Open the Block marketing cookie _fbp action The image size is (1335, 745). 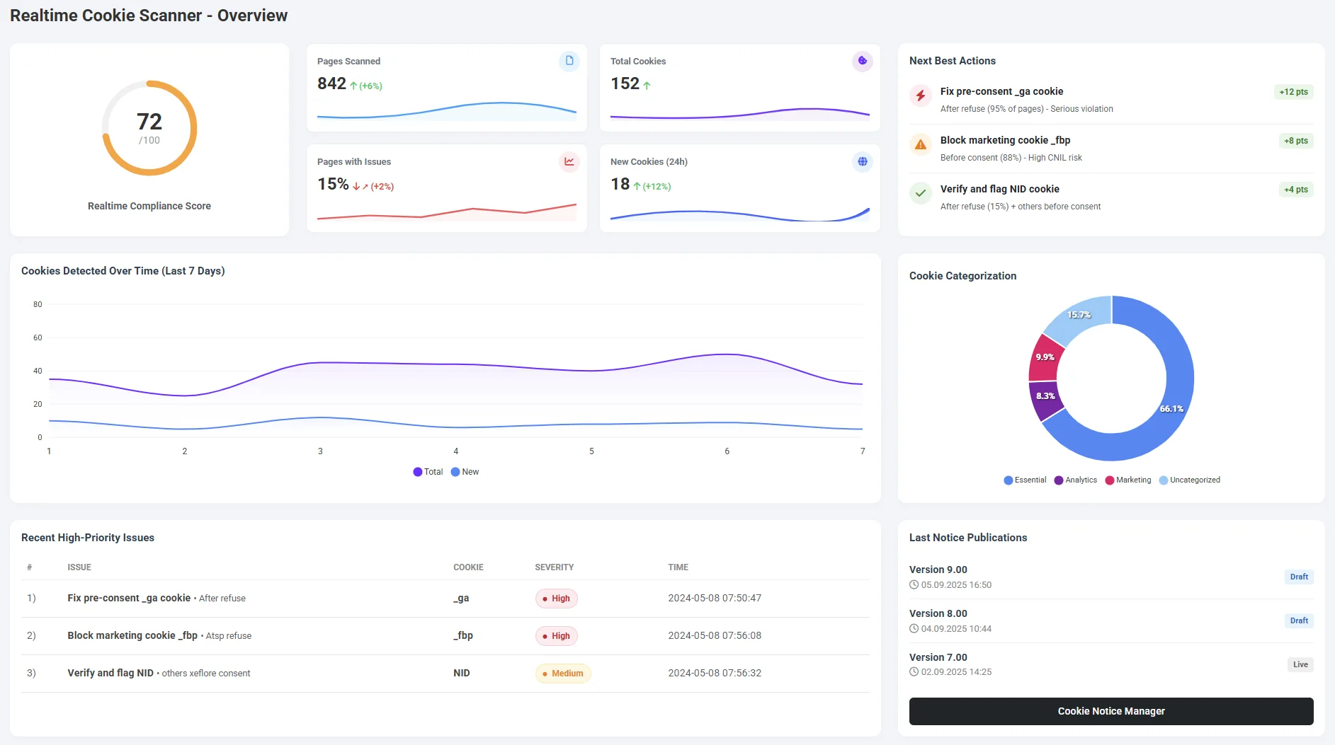(1111, 149)
